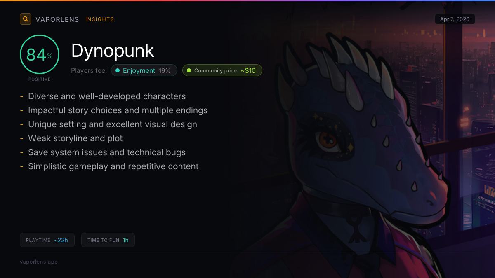Click the Dynopunk game title
The image size is (495, 278).
(x=113, y=51)
